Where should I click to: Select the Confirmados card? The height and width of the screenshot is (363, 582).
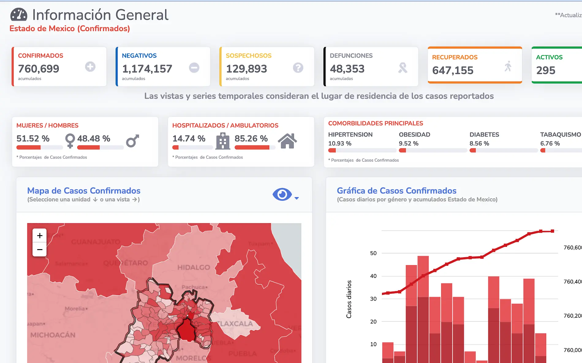tap(59, 66)
